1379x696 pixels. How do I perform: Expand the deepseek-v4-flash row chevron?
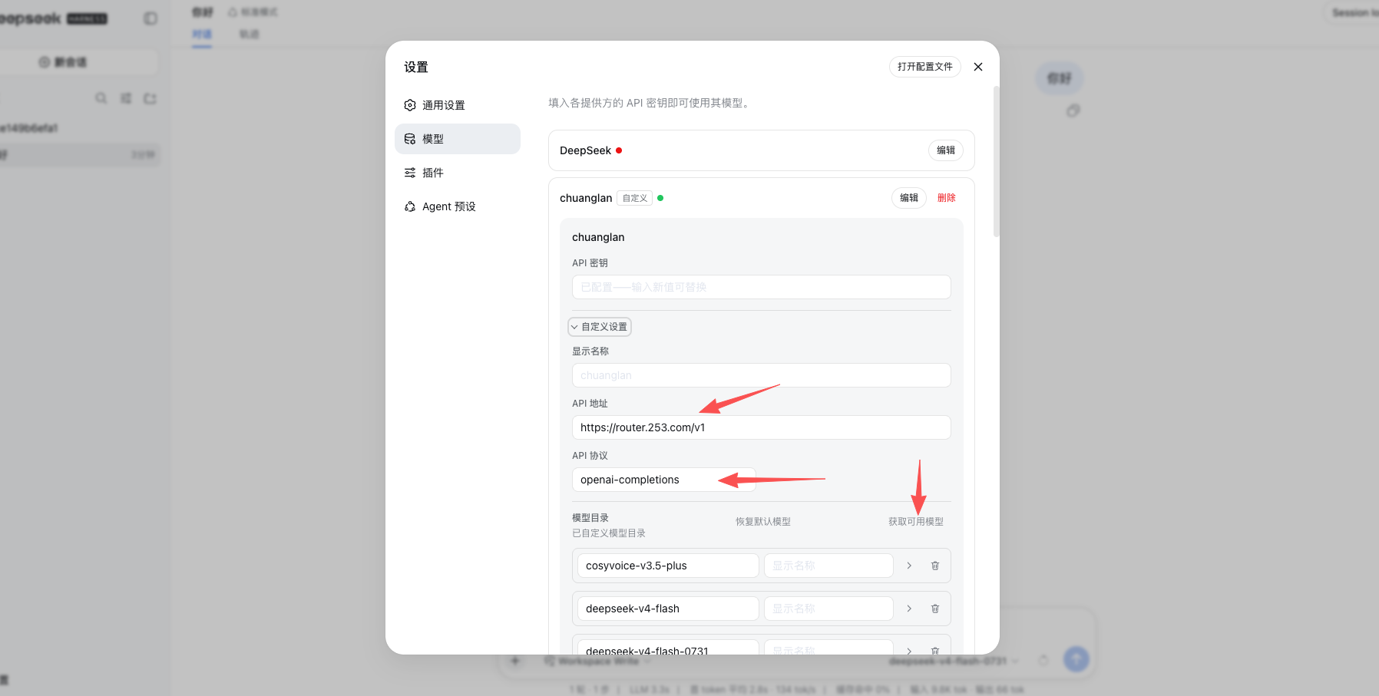[x=909, y=609]
